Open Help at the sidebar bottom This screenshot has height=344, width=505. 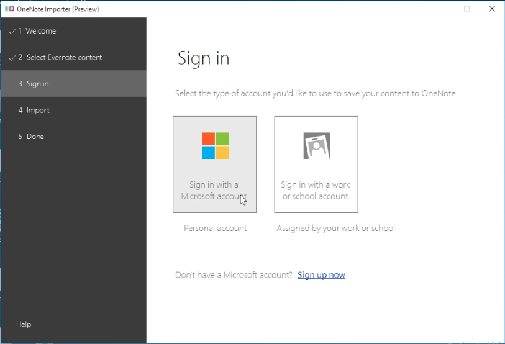coord(24,324)
